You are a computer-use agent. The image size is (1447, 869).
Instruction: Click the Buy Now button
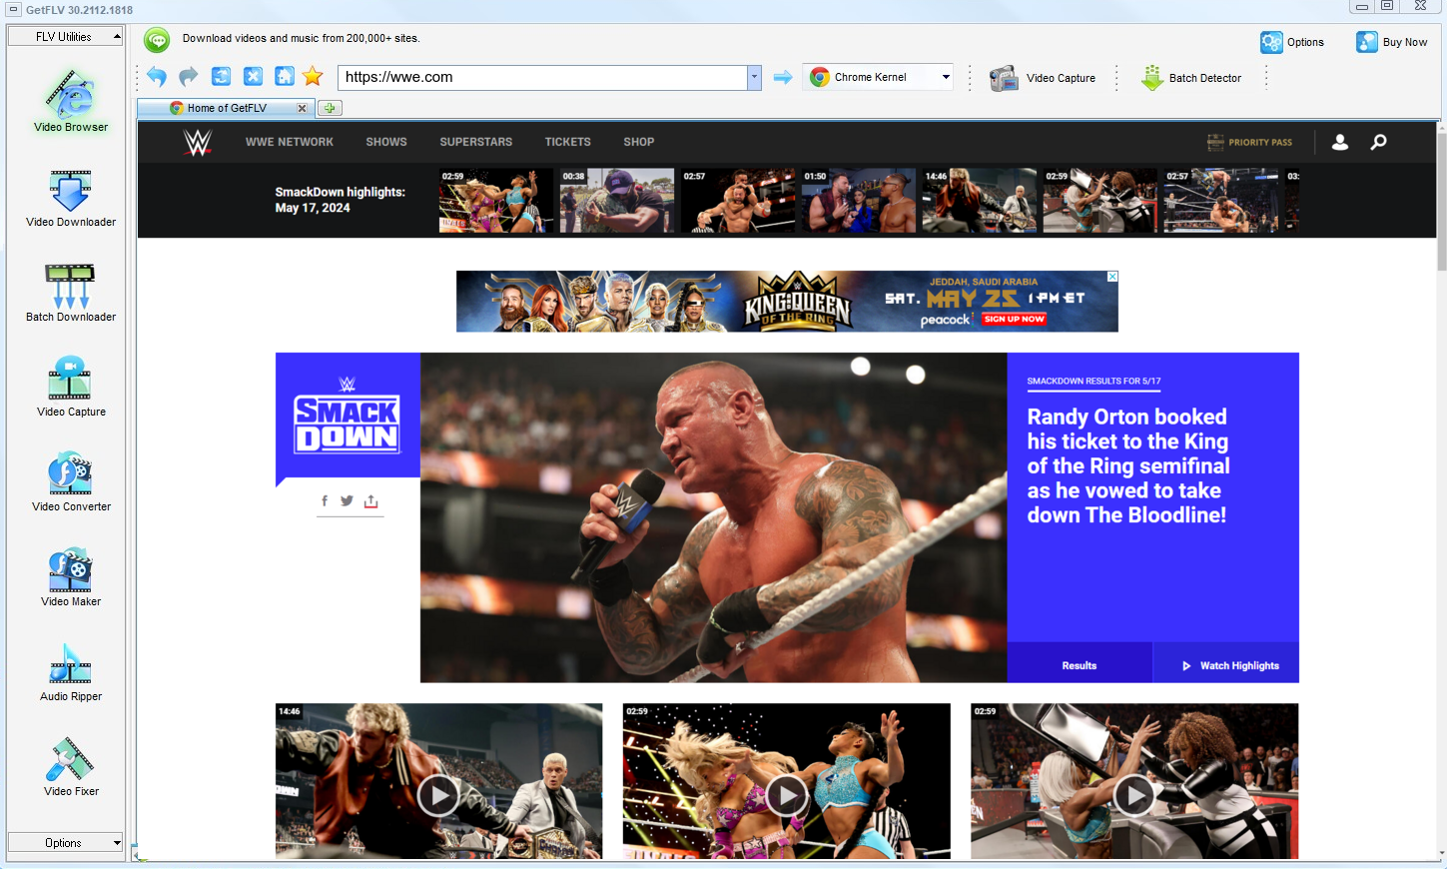(x=1391, y=42)
